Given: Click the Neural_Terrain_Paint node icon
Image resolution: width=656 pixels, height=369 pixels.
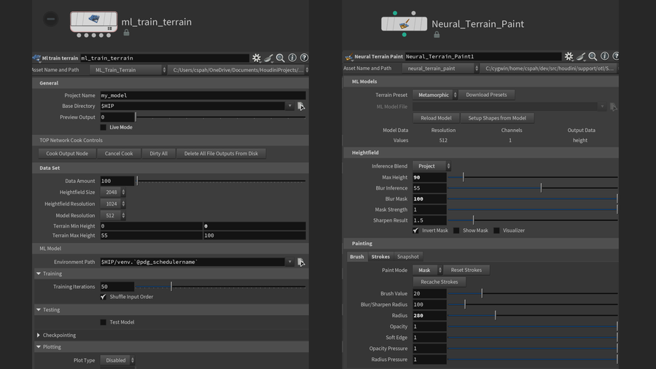Looking at the screenshot, I should (404, 23).
